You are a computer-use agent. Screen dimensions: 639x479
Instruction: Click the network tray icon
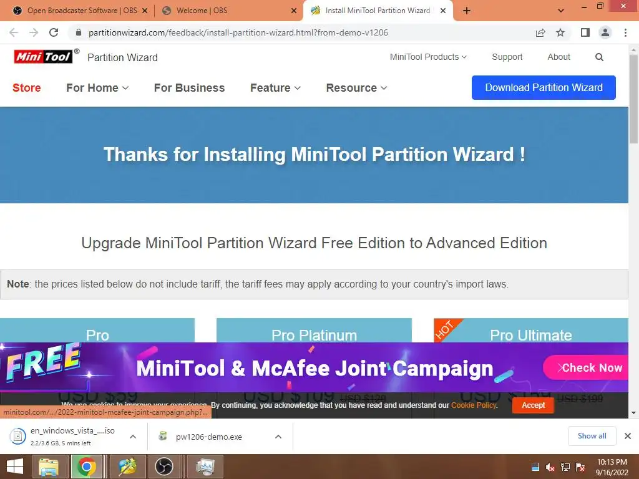tap(565, 467)
